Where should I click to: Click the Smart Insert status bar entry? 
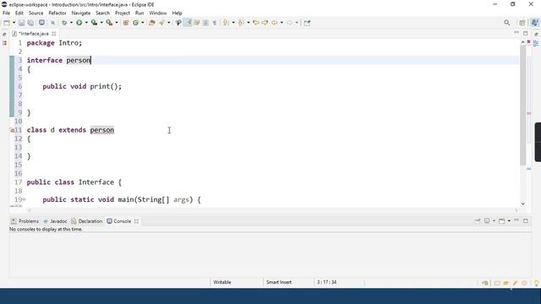279,282
